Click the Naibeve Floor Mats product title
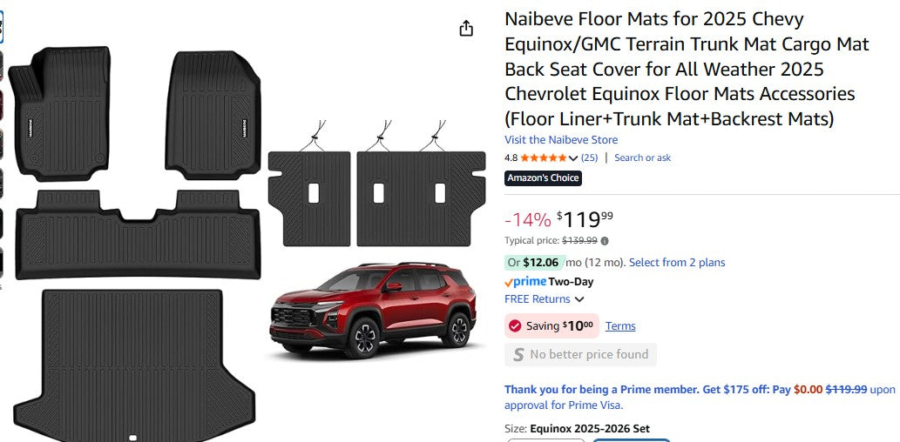 pos(687,69)
